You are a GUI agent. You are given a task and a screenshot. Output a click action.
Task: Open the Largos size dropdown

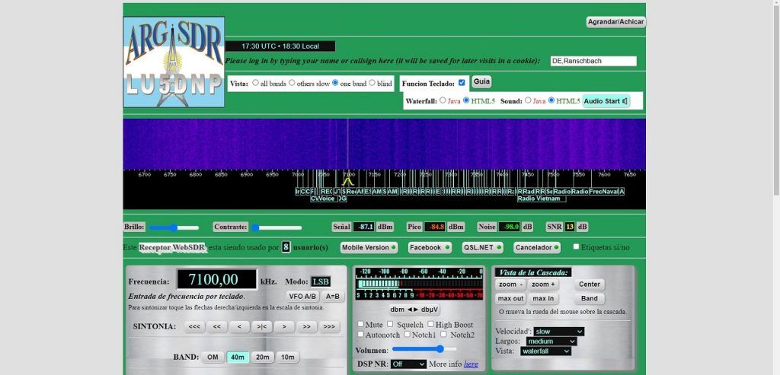coord(551,342)
